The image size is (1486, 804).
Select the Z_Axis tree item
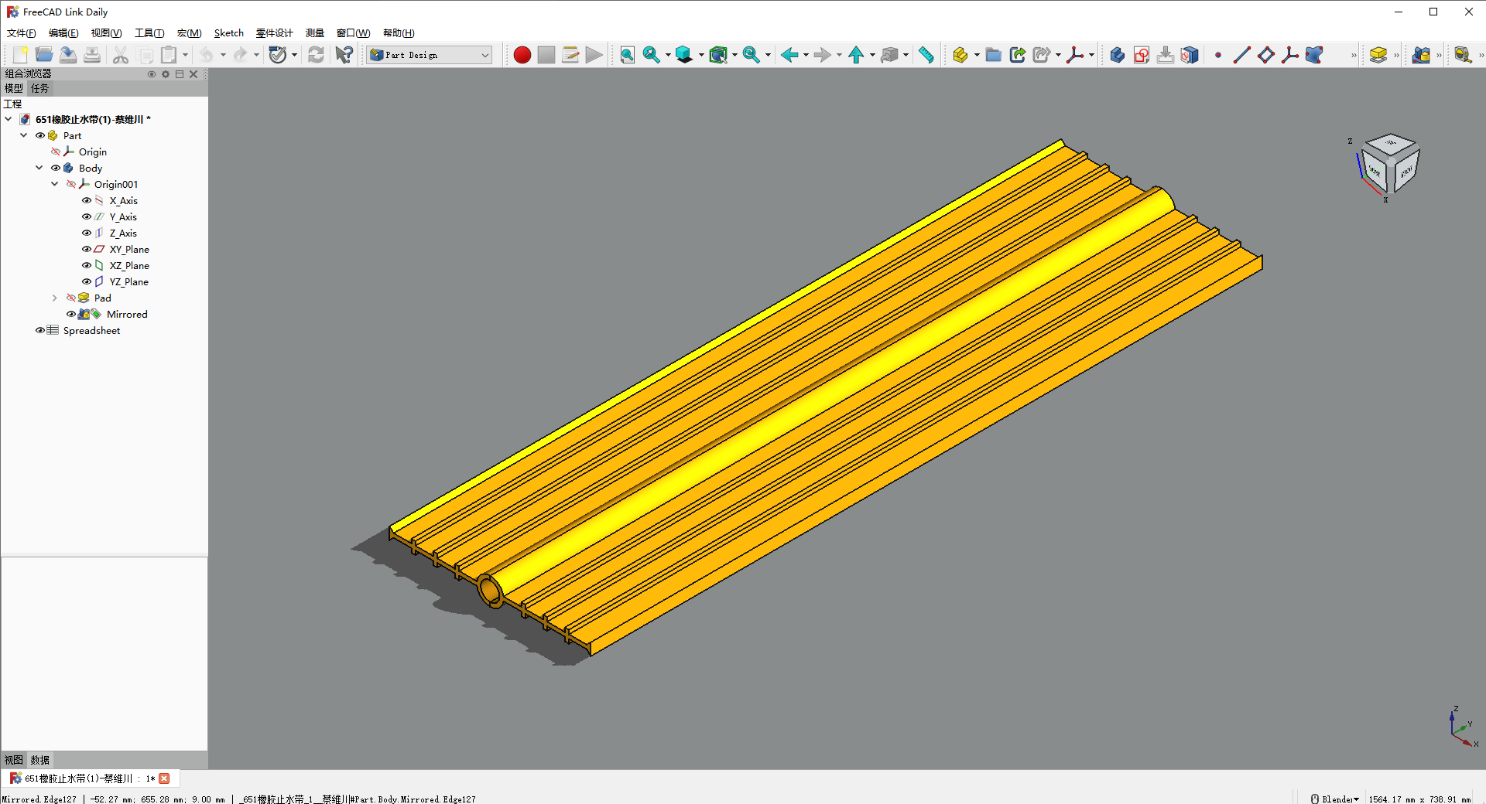(123, 233)
